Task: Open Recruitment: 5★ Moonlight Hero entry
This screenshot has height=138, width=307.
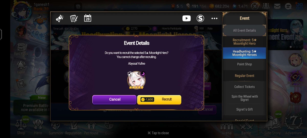Action: (x=244, y=42)
